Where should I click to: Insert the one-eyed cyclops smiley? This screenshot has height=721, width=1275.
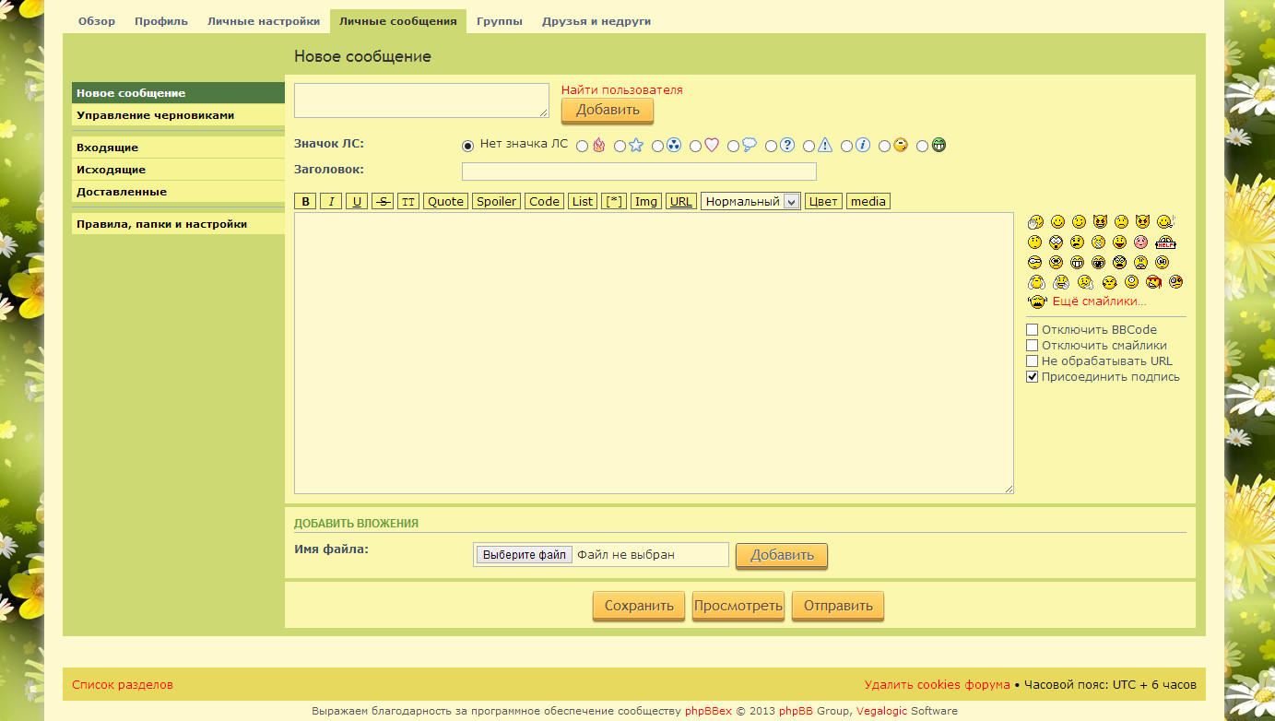coord(1131,282)
